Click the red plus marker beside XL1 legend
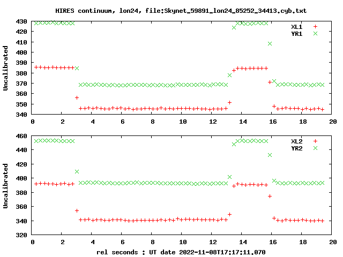Screen dimensions: 343x257 pos(315,26)
